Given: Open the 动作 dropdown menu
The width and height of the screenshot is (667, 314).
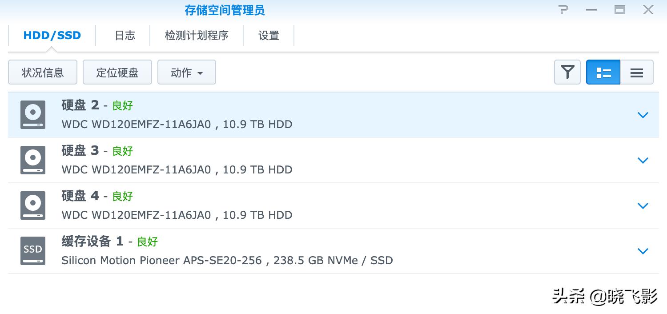Looking at the screenshot, I should [x=187, y=72].
